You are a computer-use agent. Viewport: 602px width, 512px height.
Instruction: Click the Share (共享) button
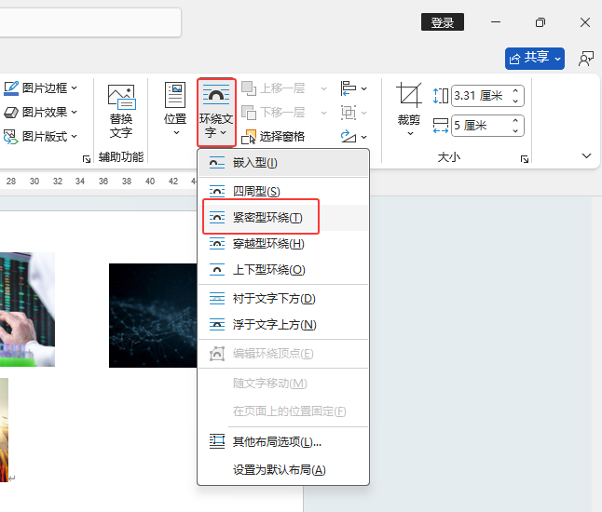(534, 59)
